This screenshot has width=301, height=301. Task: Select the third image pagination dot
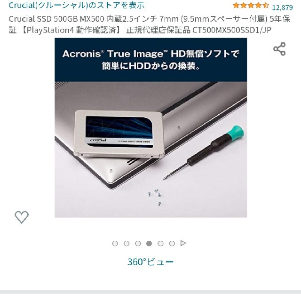[x=138, y=244]
